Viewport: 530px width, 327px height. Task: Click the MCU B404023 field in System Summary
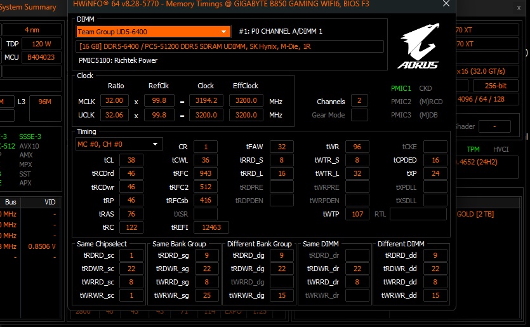pos(42,57)
